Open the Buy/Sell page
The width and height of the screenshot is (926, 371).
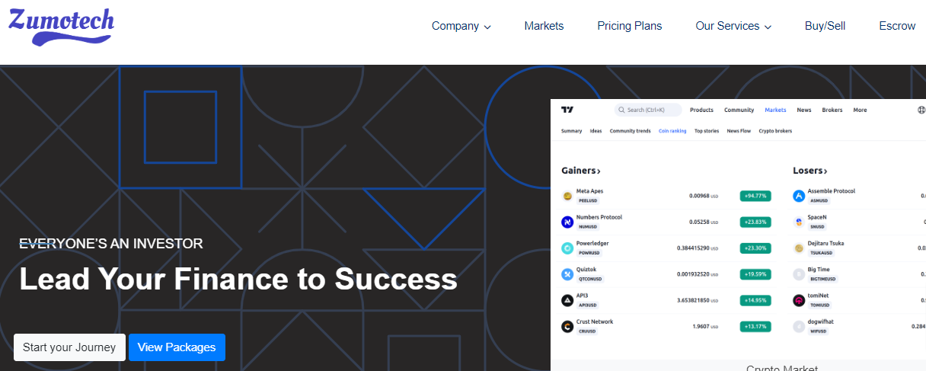825,26
